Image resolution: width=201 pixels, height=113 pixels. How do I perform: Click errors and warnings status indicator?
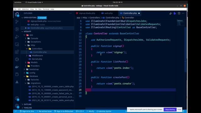(80, 111)
